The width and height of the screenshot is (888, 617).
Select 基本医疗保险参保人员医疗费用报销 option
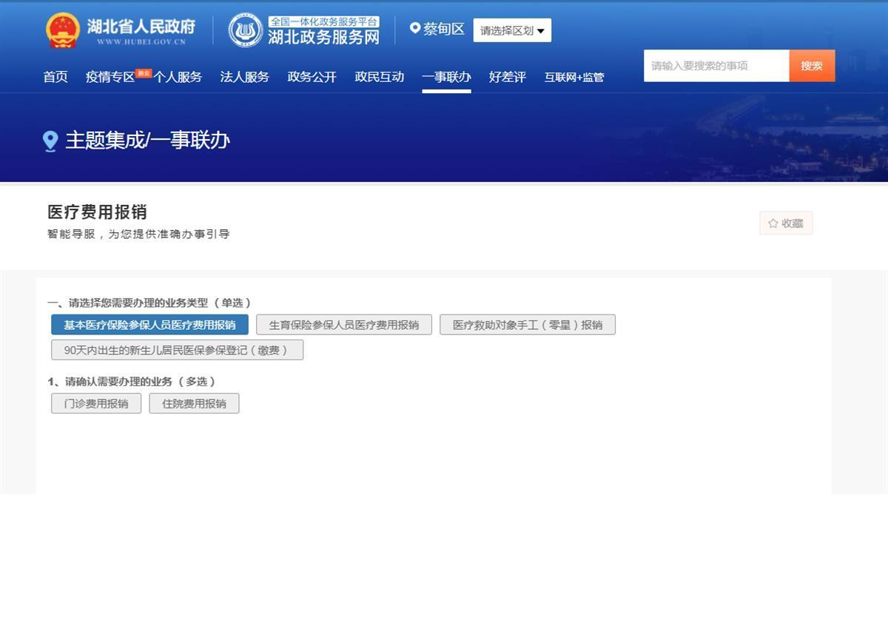coord(149,325)
